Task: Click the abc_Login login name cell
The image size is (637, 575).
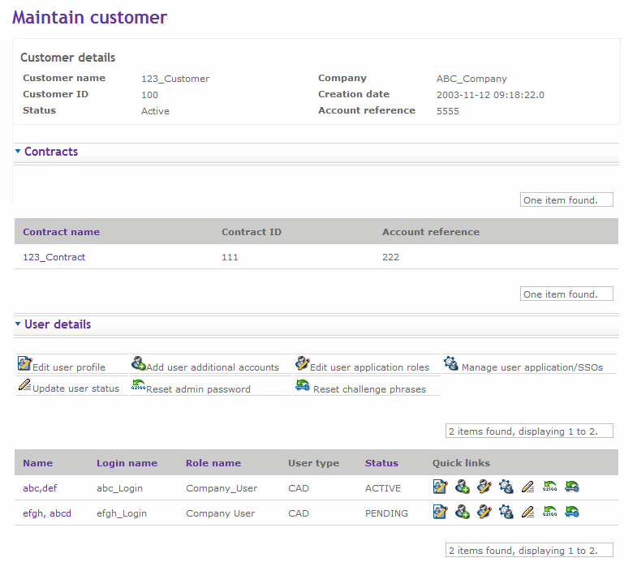Action: click(x=119, y=488)
